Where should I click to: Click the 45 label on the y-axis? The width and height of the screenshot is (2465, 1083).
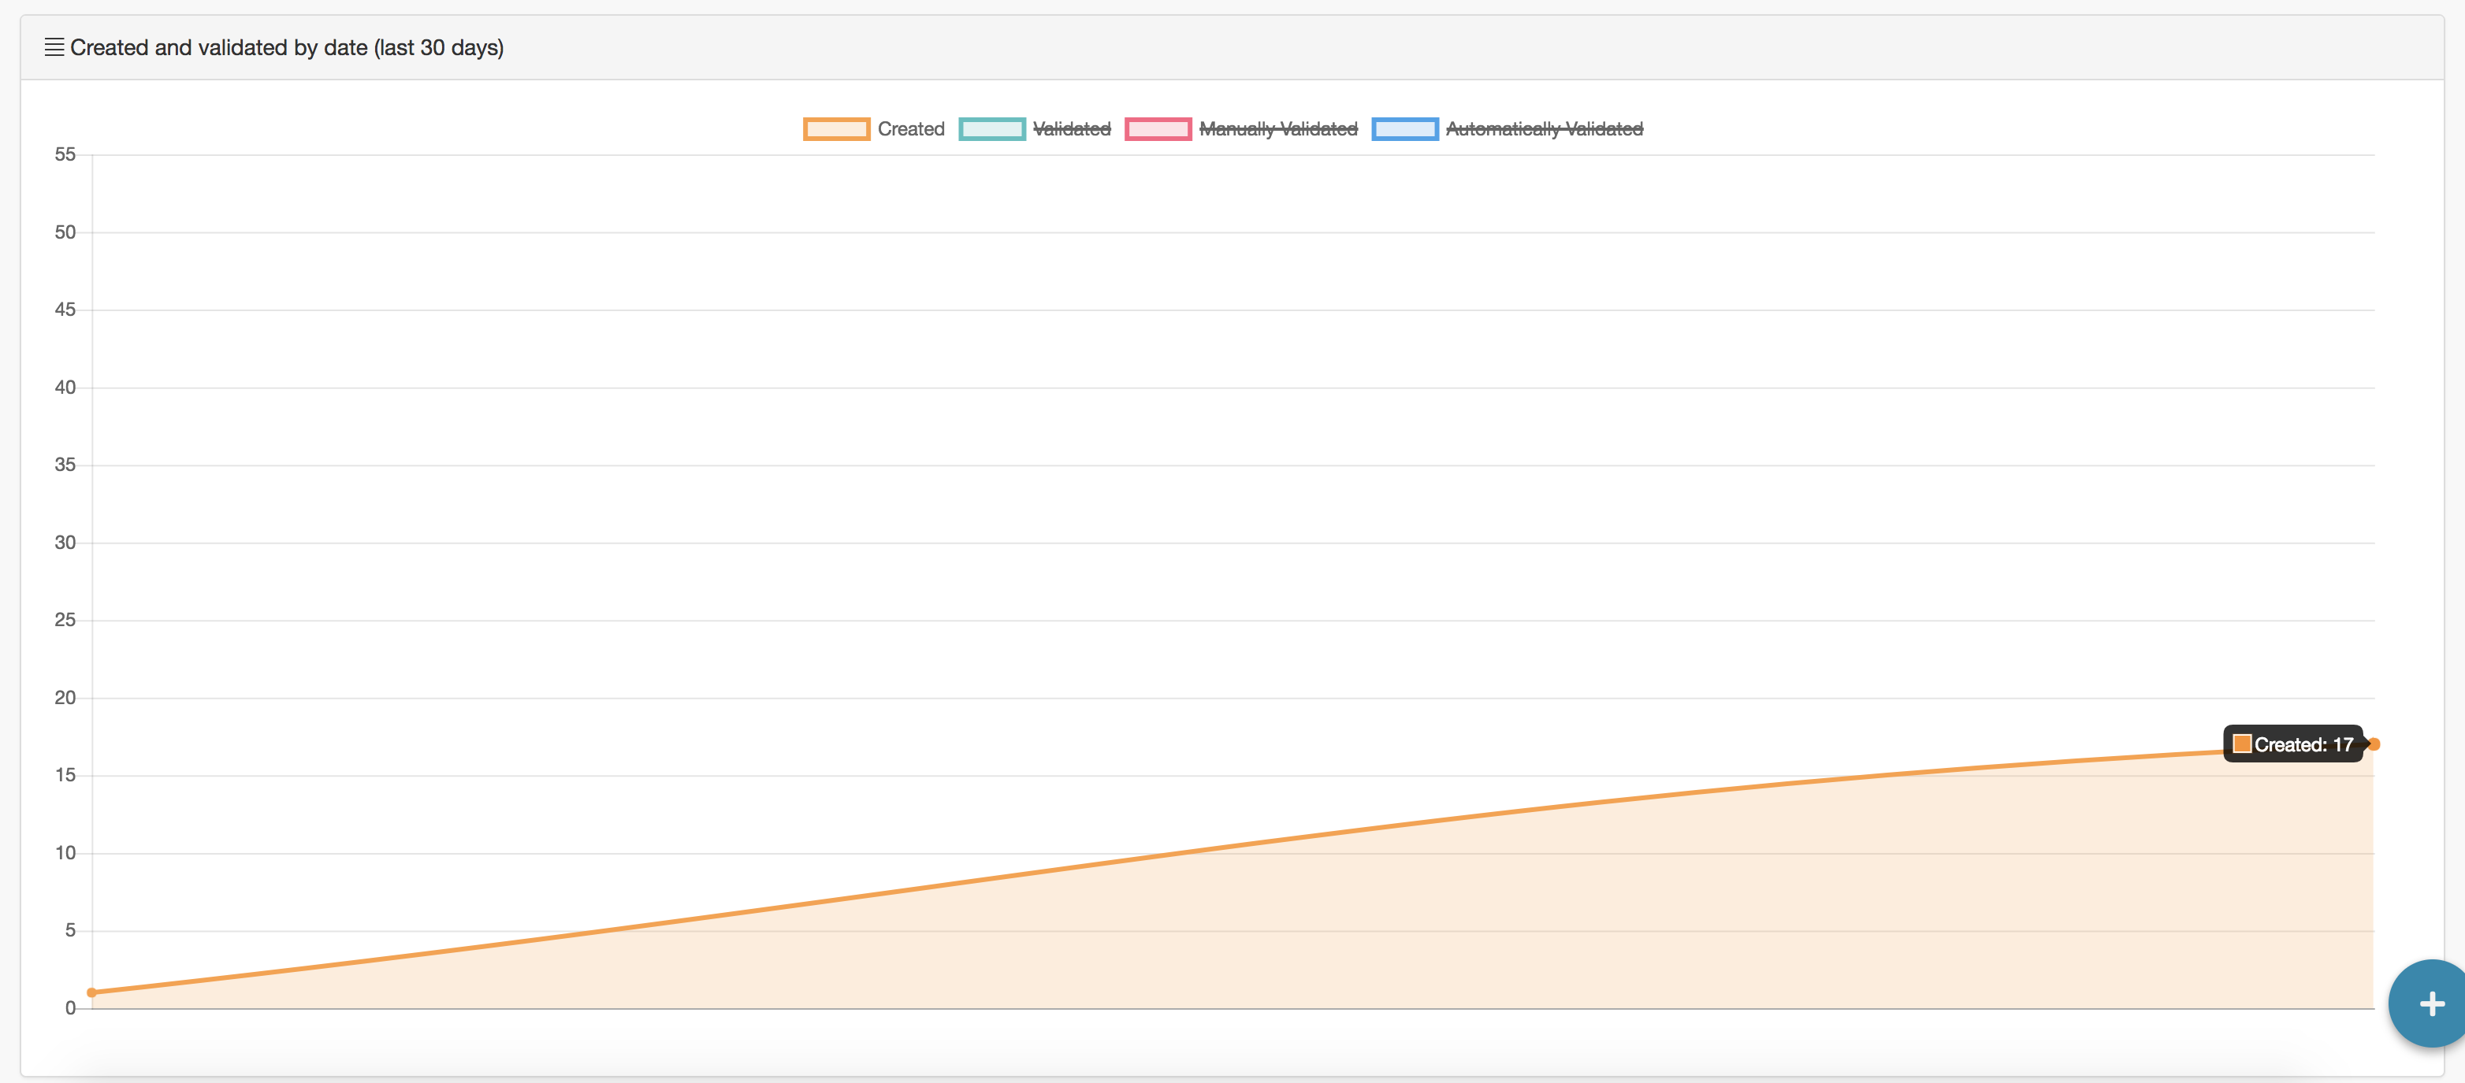click(x=64, y=309)
